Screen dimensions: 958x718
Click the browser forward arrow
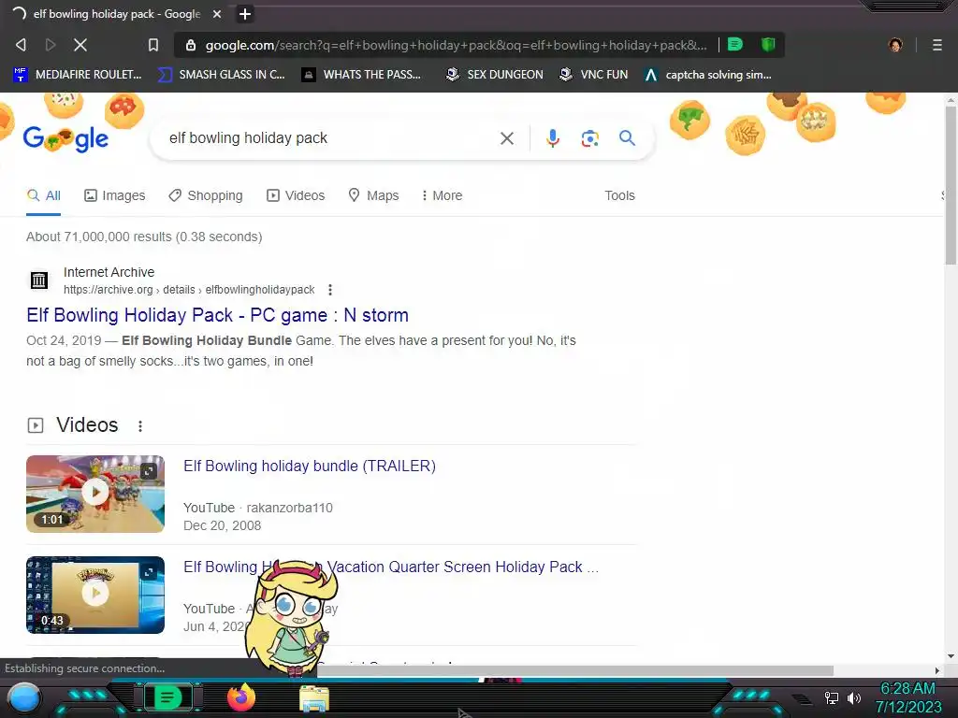51,45
